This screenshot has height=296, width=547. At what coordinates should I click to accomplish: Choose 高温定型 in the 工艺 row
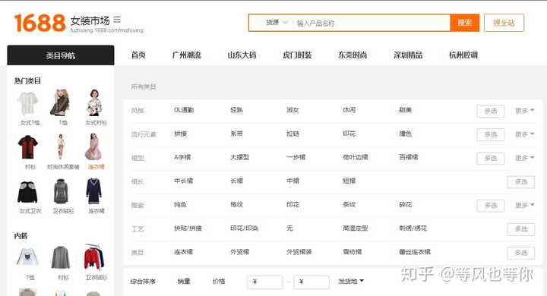point(356,228)
